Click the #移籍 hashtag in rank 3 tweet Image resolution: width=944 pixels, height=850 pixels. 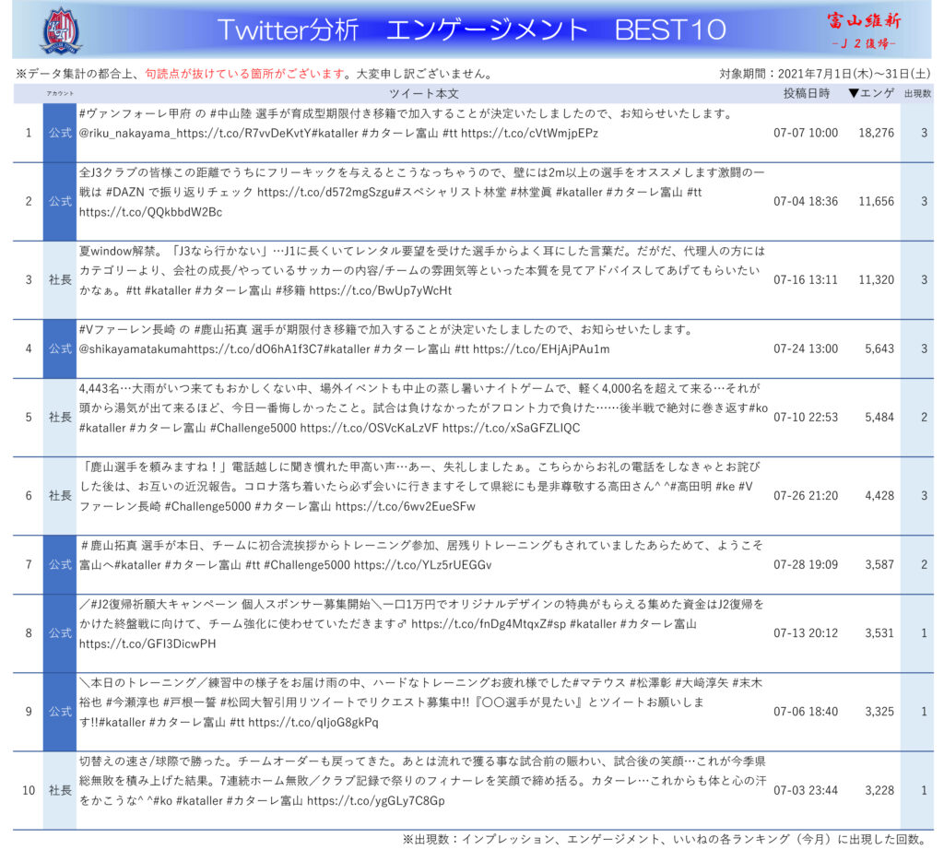pyautogui.click(x=290, y=290)
